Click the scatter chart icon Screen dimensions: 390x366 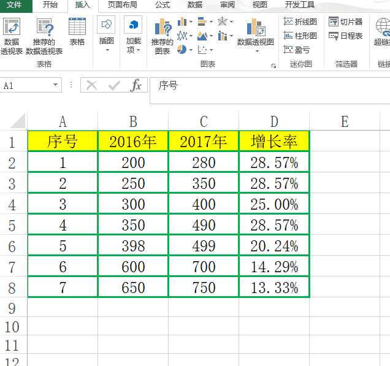pos(202,50)
